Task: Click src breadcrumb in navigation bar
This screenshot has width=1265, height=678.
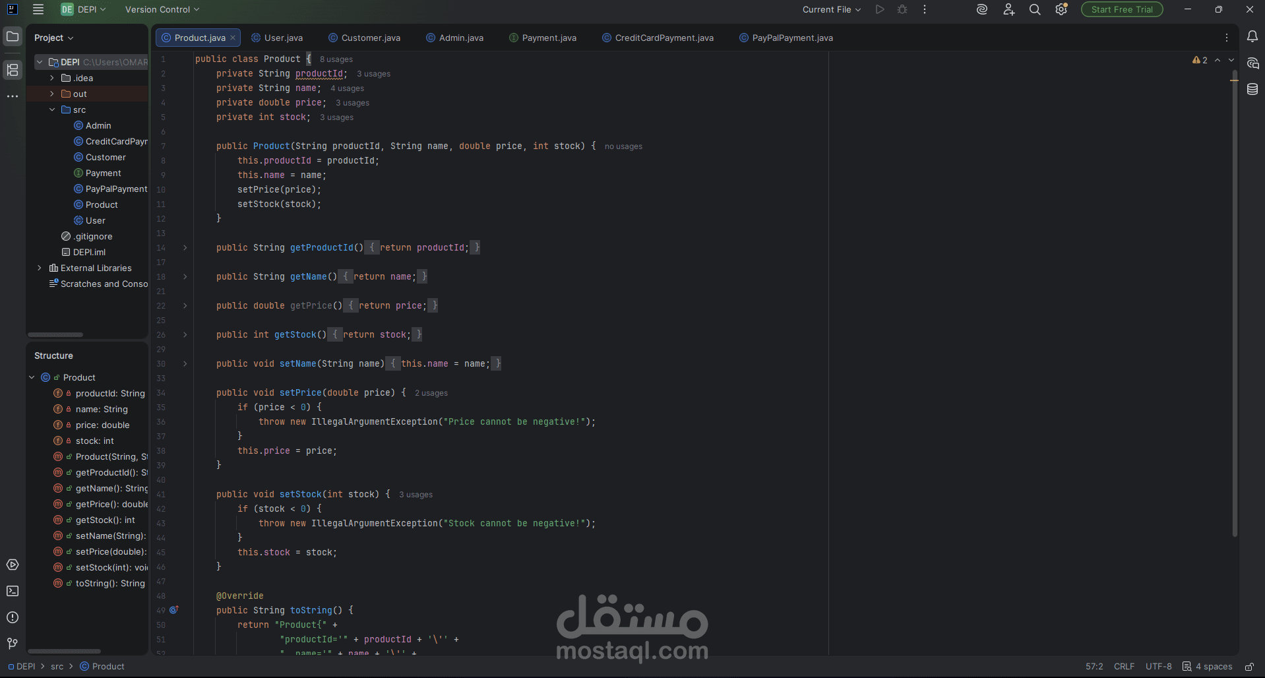Action: click(x=57, y=667)
